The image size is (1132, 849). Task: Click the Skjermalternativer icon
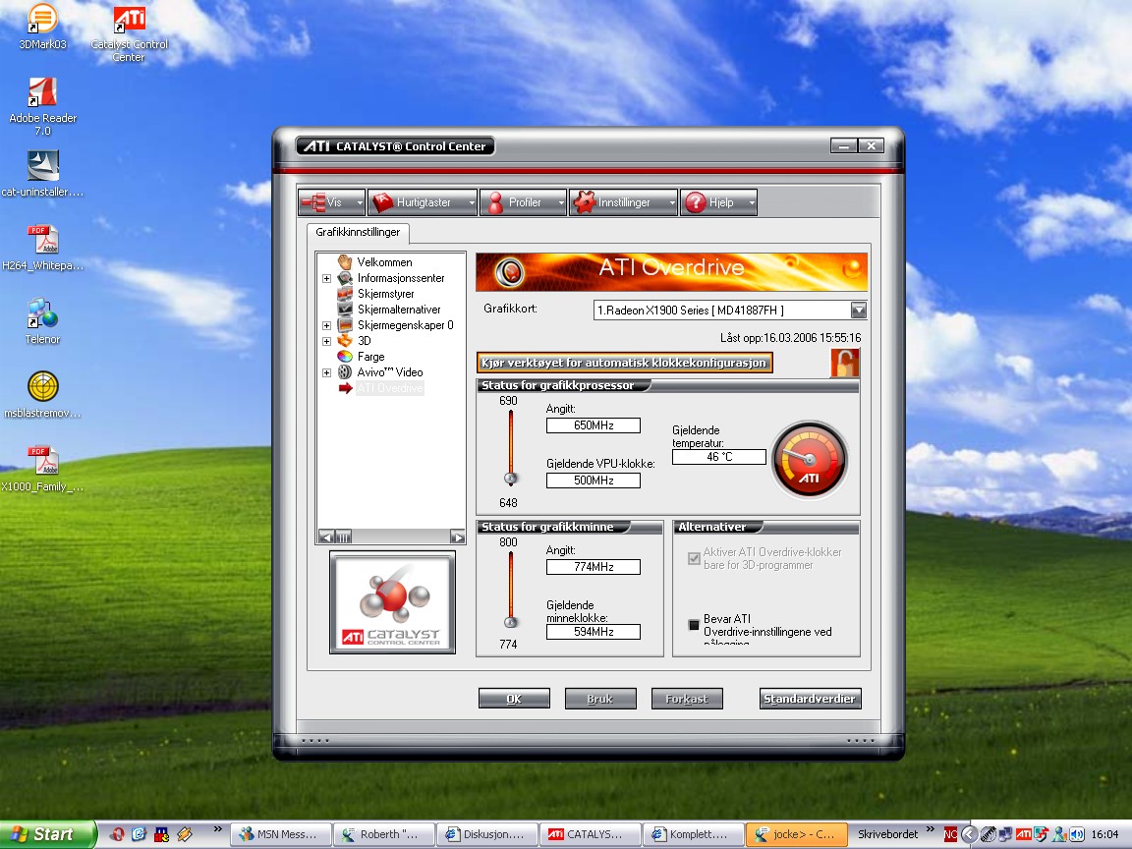coord(345,309)
